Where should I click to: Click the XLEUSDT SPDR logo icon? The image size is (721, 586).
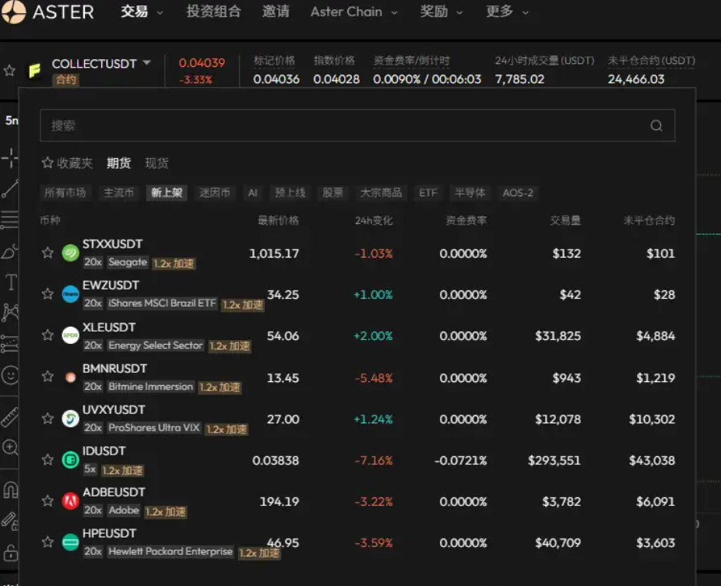(x=70, y=335)
